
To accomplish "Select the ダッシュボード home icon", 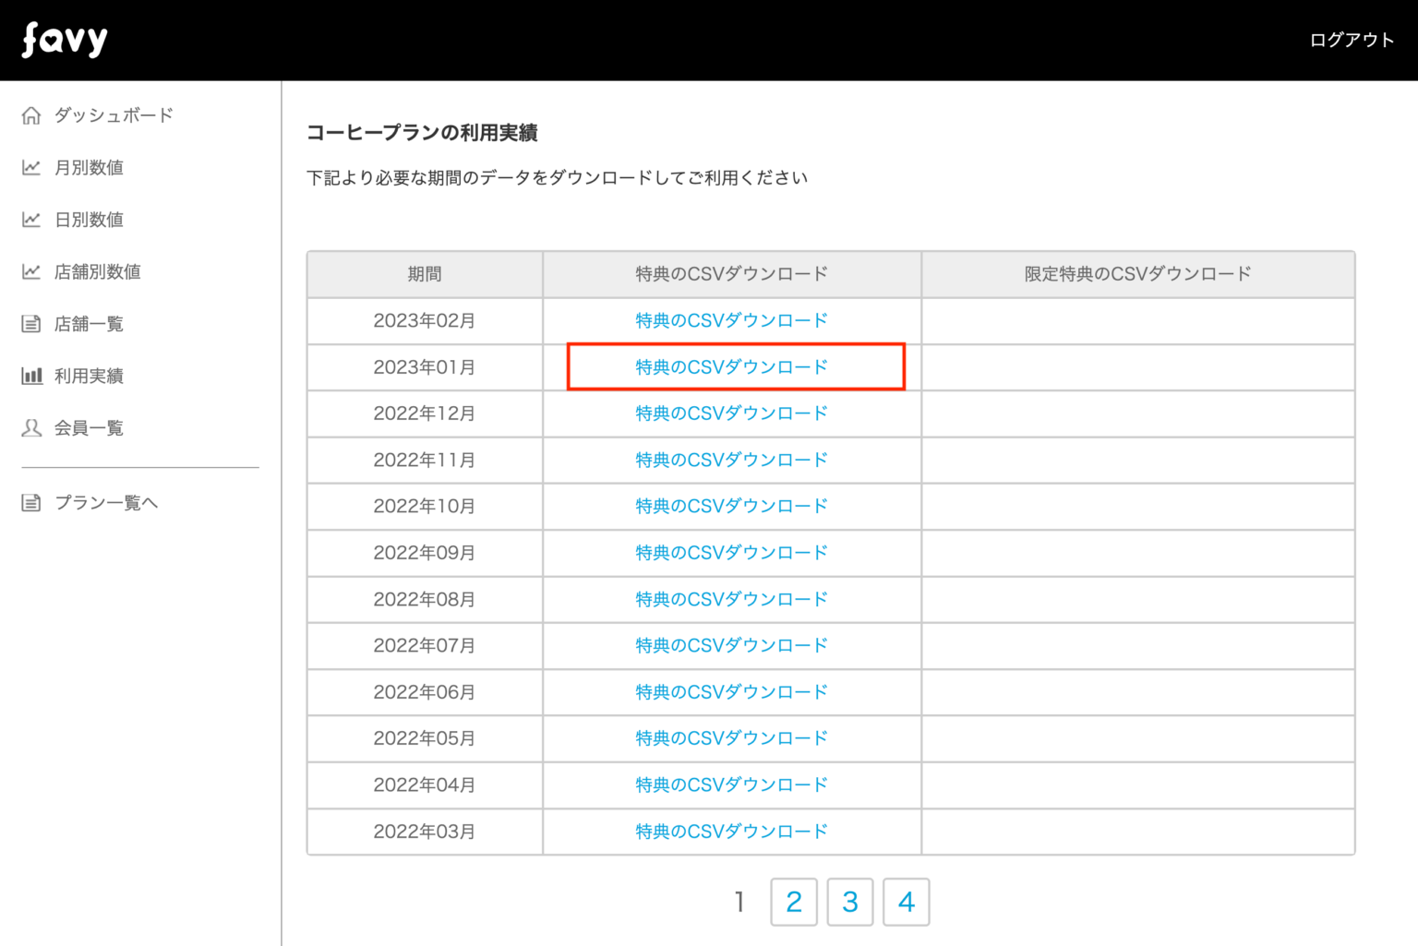I will pyautogui.click(x=32, y=114).
